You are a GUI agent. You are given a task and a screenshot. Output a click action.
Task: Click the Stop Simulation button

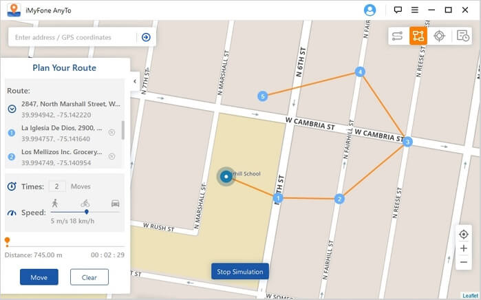[x=239, y=271]
